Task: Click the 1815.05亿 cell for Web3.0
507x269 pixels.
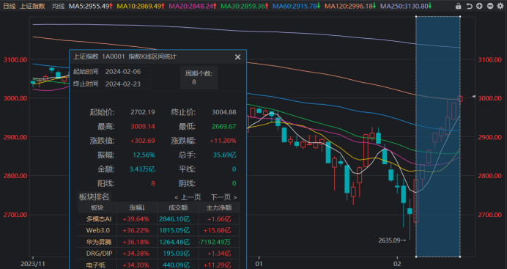Action: pyautogui.click(x=174, y=230)
